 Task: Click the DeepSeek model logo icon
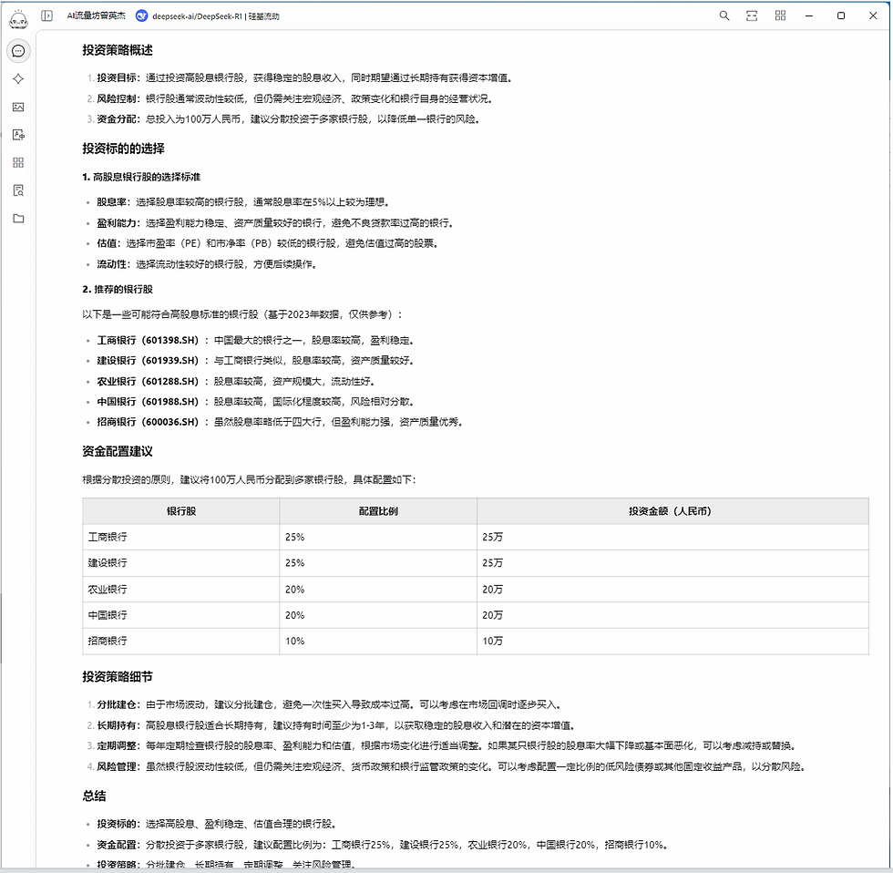click(142, 15)
